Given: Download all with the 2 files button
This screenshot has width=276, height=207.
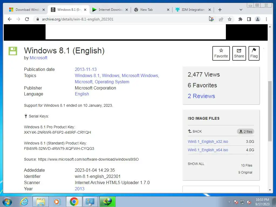Looking at the screenshot, I should click(246, 132).
